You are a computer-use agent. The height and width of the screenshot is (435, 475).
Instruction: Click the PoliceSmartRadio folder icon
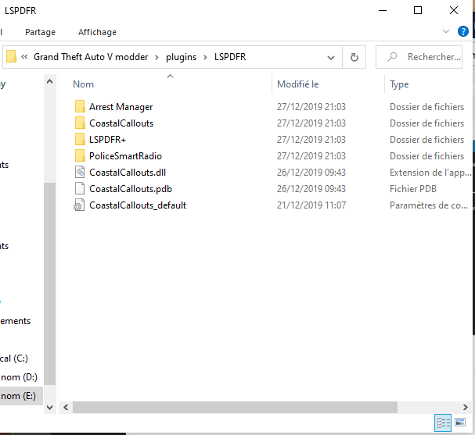80,156
